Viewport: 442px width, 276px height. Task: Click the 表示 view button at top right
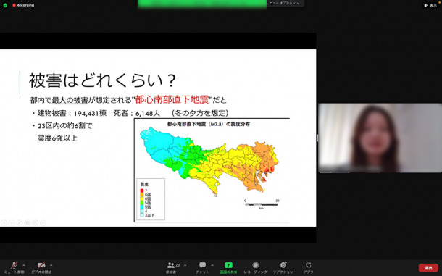430,5
